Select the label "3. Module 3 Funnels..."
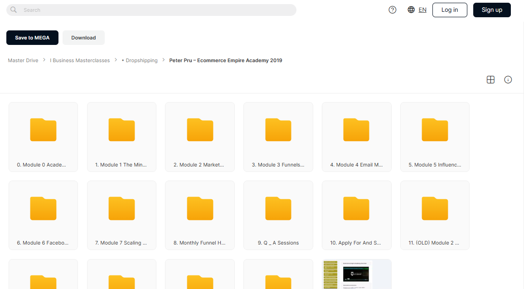Screen dimensions: 524x289 pos(278,165)
